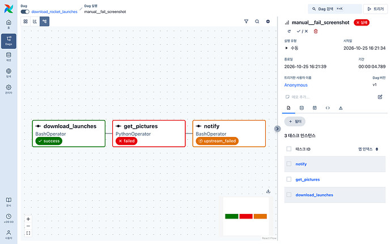The image size is (391, 244).
Task: Click the add note field
Action: click(330, 97)
